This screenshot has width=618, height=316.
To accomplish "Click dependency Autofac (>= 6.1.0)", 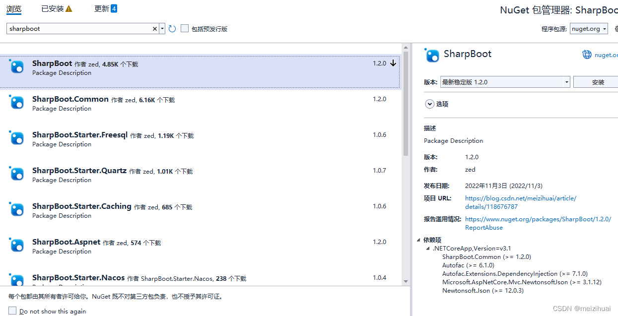I will click(x=468, y=265).
